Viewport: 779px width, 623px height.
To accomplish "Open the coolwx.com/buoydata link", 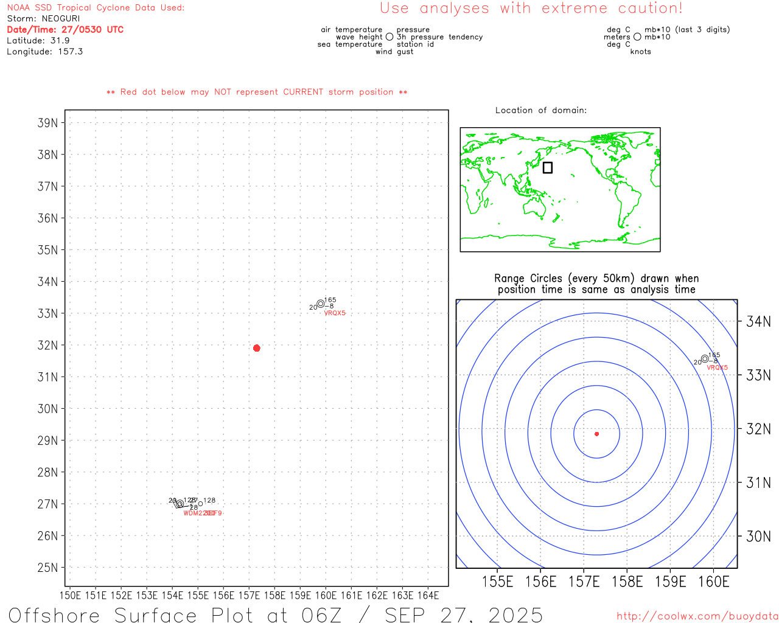I will (x=697, y=616).
